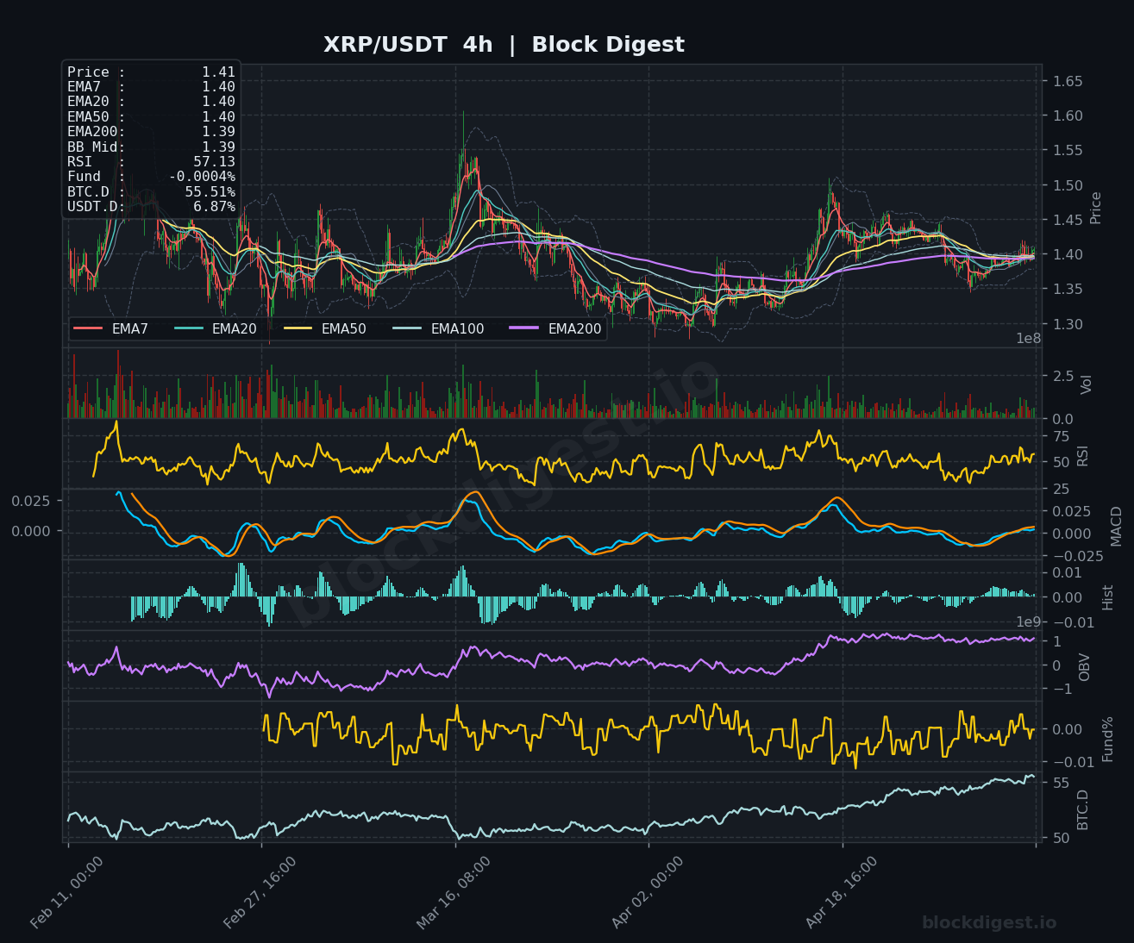Click the BB Mid 1.39 readout
The width and height of the screenshot is (1134, 943).
click(151, 147)
